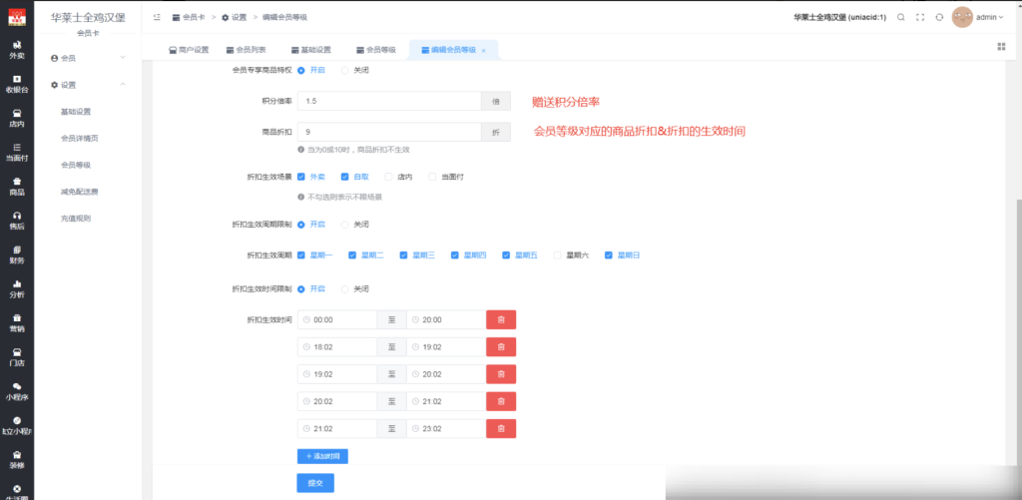This screenshot has width=1022, height=500.
Task: Edit the 商品折扣 input field
Action: click(x=389, y=132)
